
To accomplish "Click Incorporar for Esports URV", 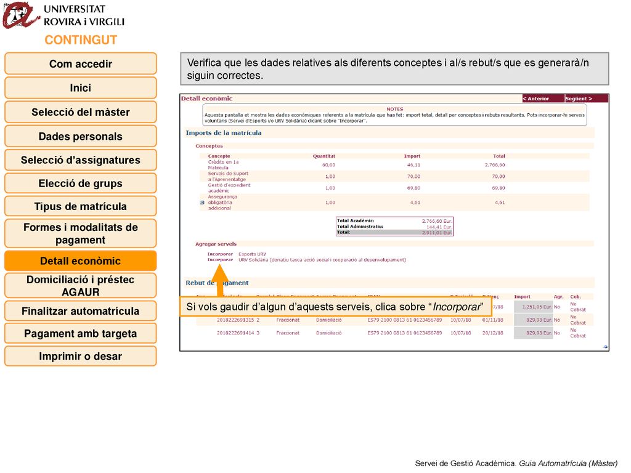I will 220,254.
